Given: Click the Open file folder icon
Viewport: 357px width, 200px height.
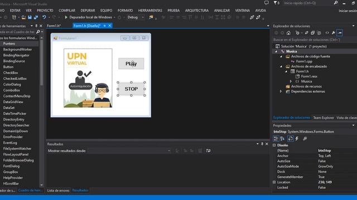Looking at the screenshot, I should 23,17.
